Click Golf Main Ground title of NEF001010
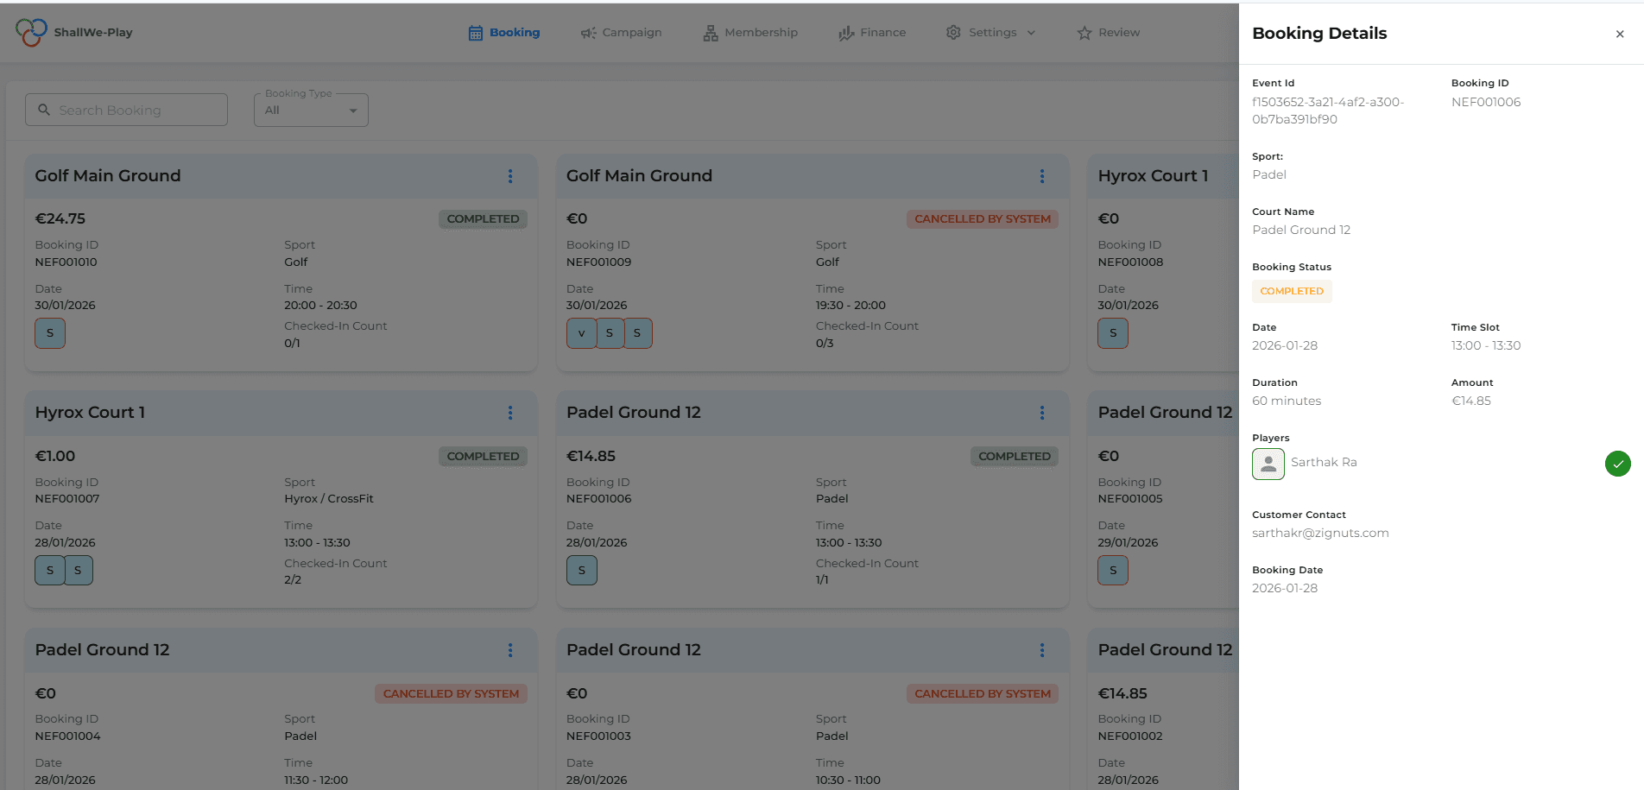 (x=108, y=176)
